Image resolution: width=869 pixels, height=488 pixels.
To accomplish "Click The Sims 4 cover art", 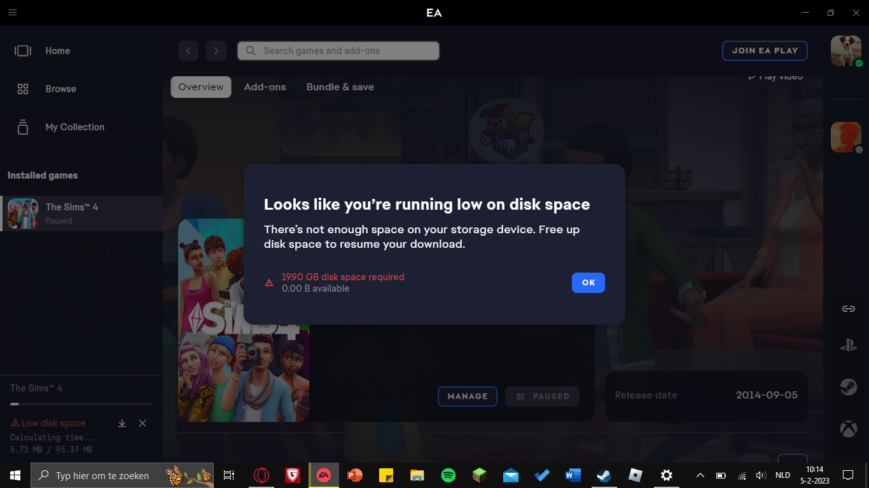I will 244,320.
